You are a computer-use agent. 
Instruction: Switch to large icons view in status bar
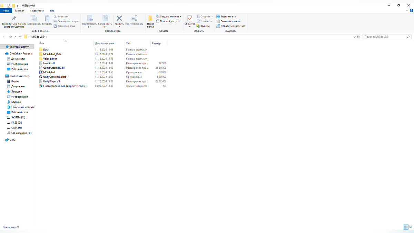tap(411, 227)
